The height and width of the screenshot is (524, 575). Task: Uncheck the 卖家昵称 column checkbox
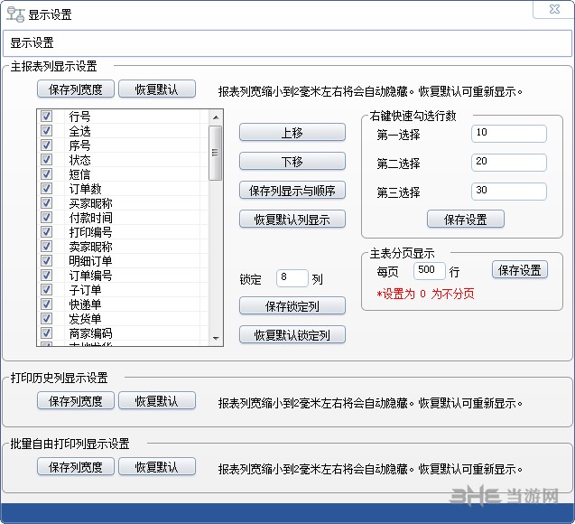click(47, 247)
